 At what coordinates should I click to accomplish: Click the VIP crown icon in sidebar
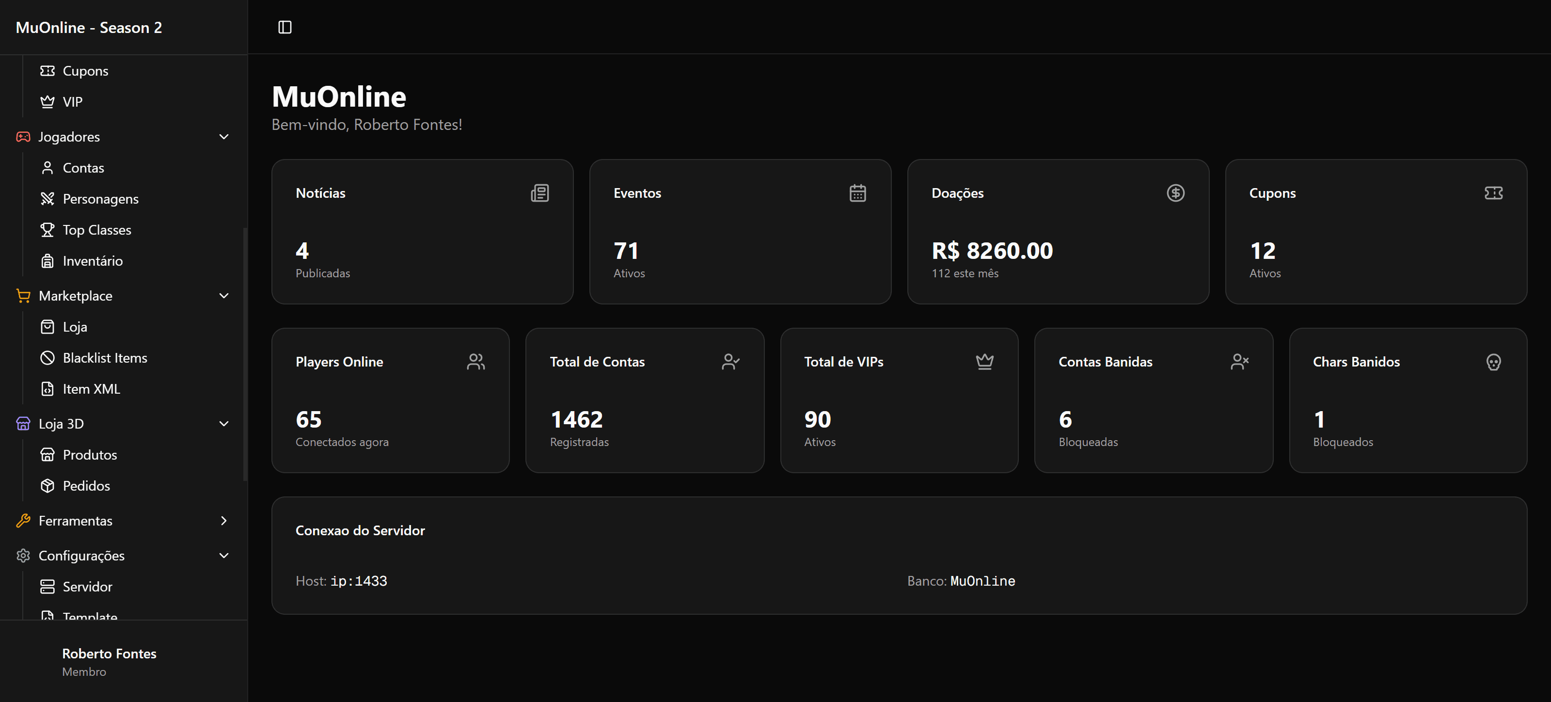47,102
